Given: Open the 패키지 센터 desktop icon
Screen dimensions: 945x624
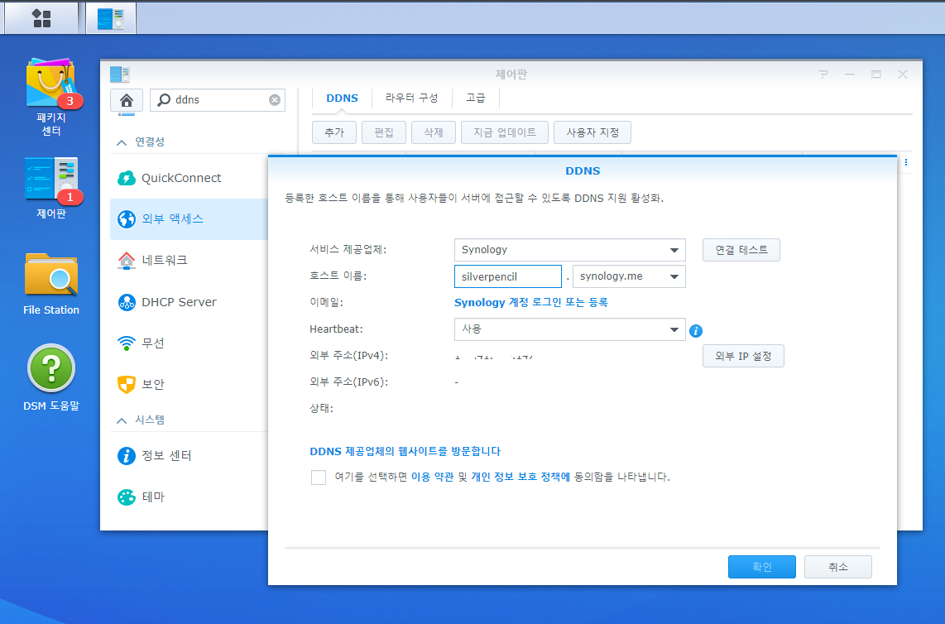Looking at the screenshot, I should click(50, 98).
